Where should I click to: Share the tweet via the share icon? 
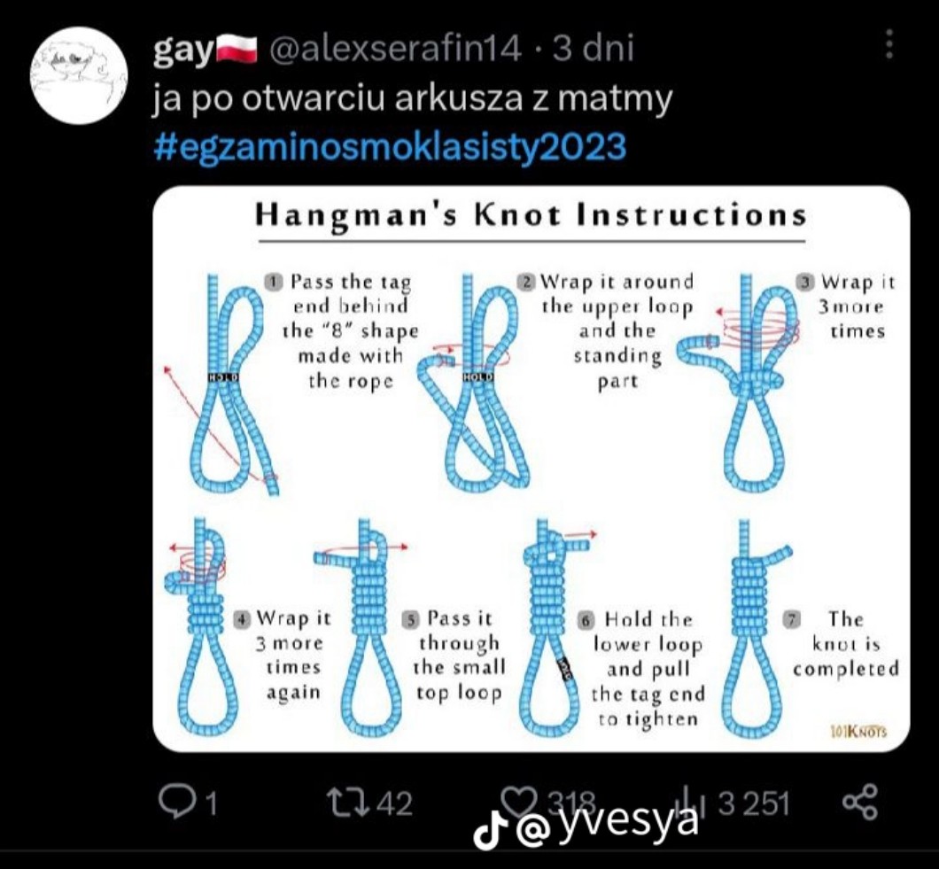point(860,803)
